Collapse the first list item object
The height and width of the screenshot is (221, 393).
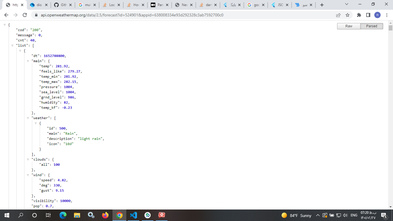tap(20, 51)
